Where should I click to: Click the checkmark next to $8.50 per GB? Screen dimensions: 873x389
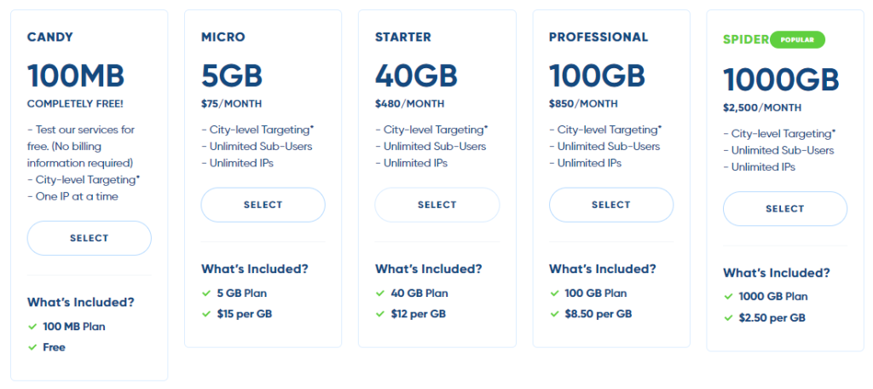click(x=554, y=314)
